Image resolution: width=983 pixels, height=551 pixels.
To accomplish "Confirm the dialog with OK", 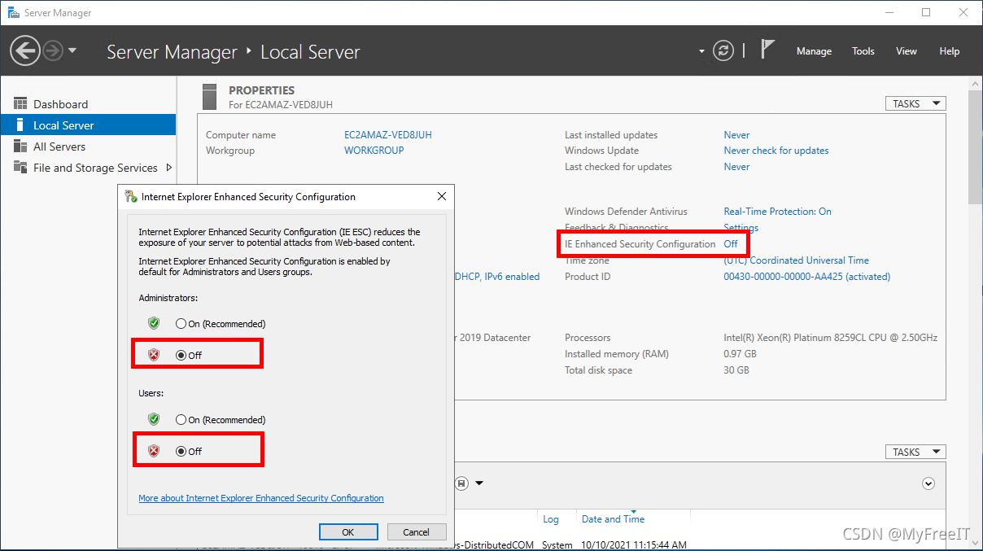I will [348, 531].
